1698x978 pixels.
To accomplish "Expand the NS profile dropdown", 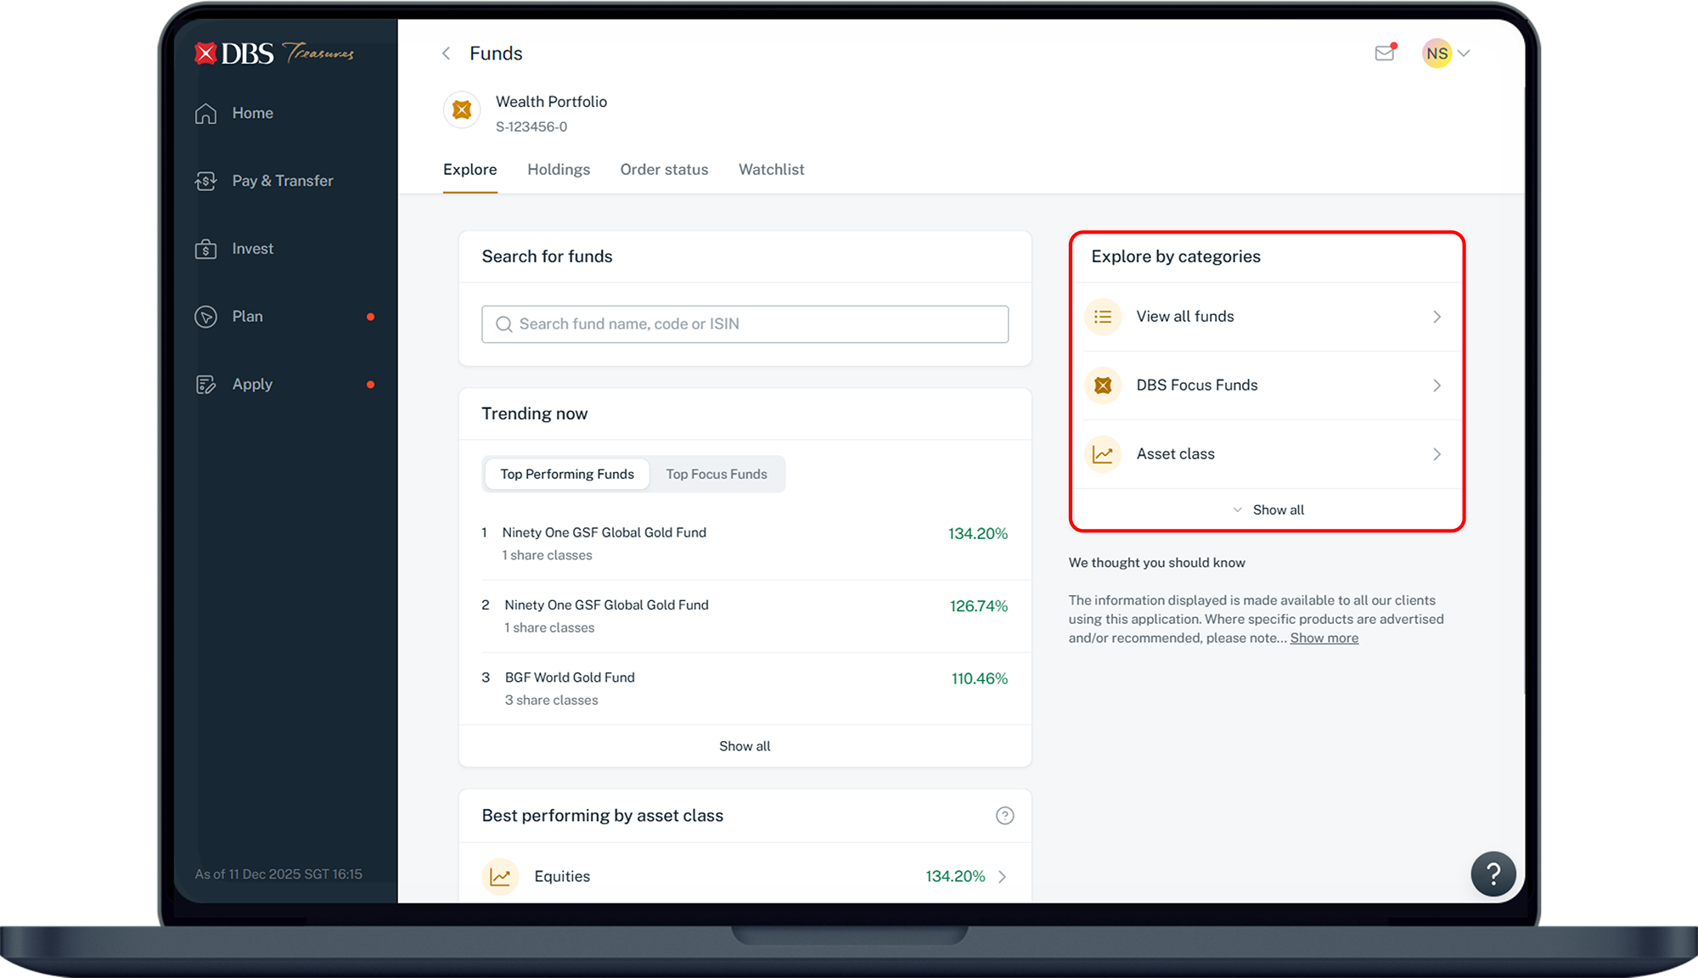I will [x=1464, y=53].
